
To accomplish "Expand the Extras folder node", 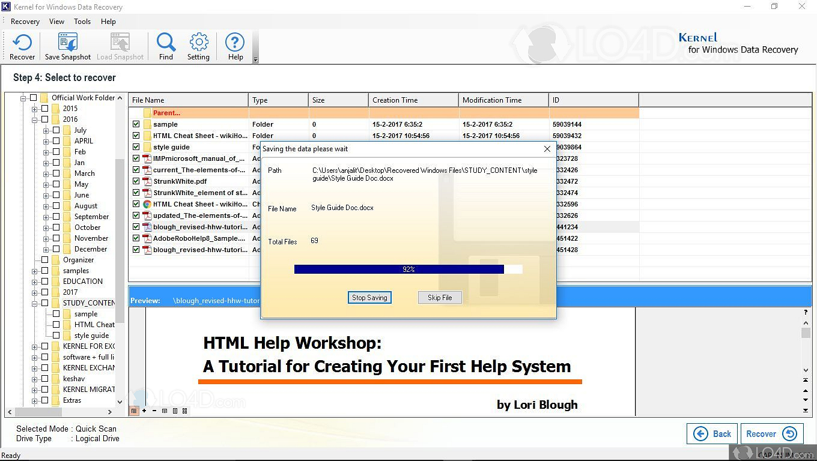I will coord(34,400).
